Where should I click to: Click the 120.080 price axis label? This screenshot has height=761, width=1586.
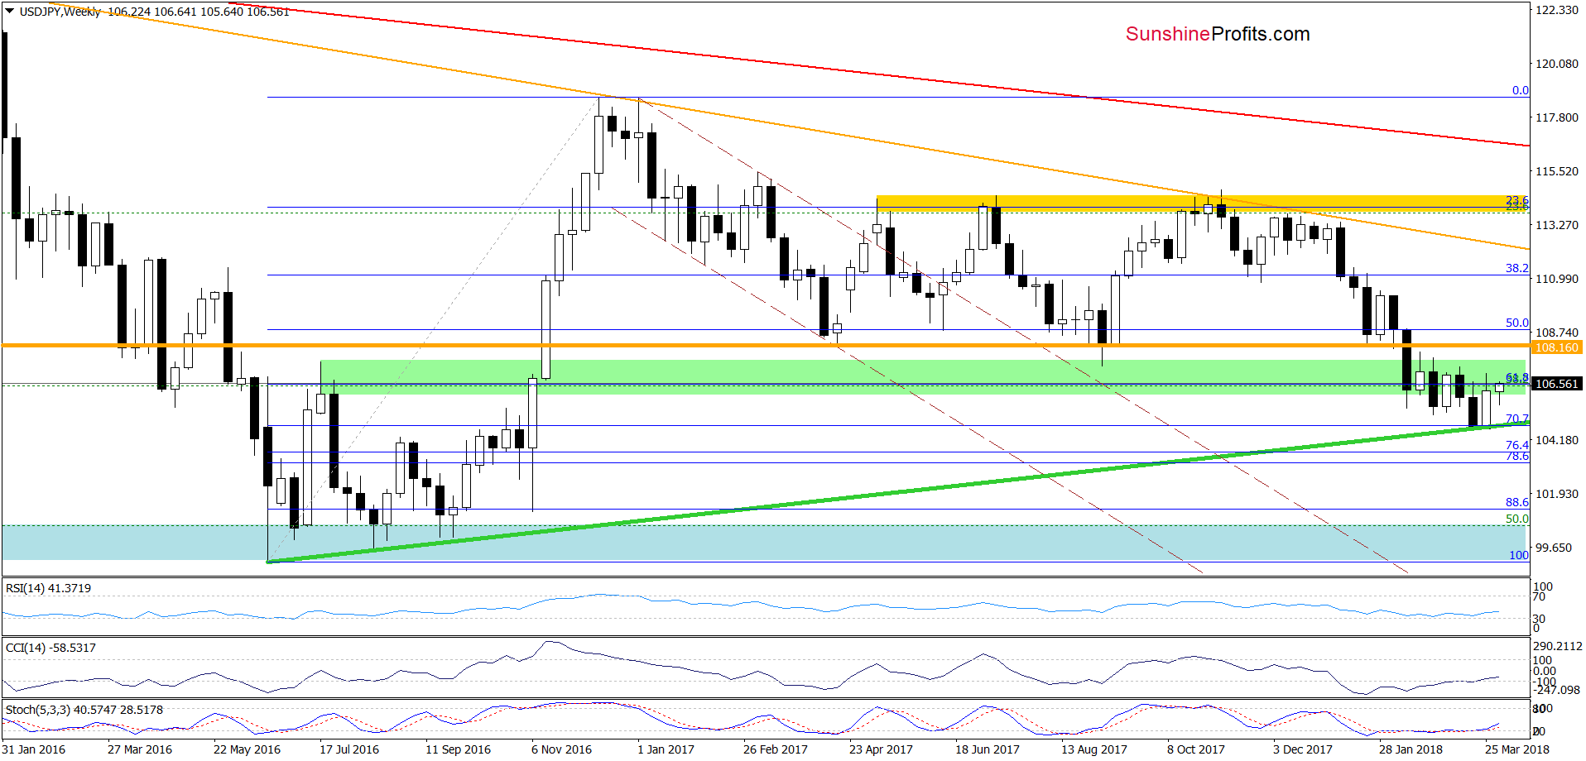1557,64
